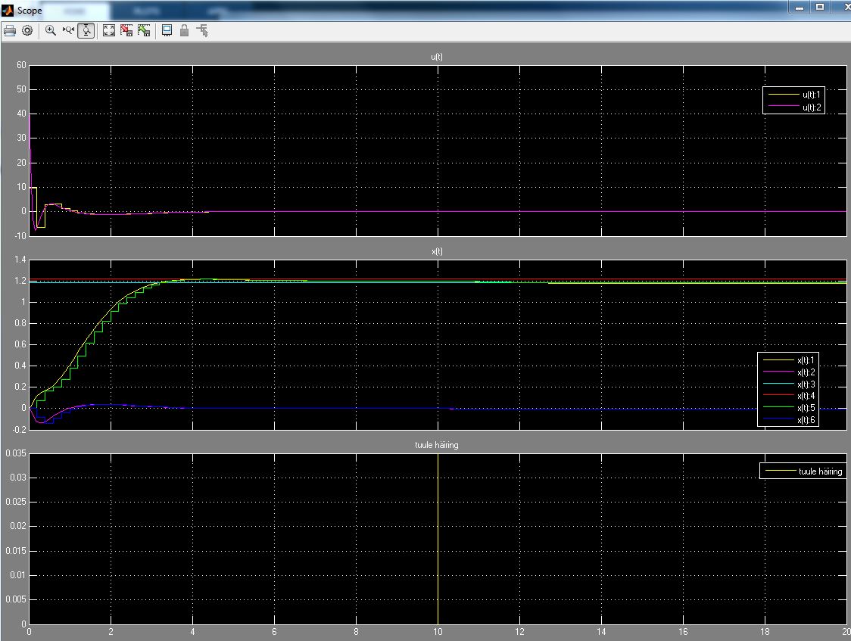The height and width of the screenshot is (641, 851).
Task: Click the MATLAB icon in title bar
Action: (8, 11)
